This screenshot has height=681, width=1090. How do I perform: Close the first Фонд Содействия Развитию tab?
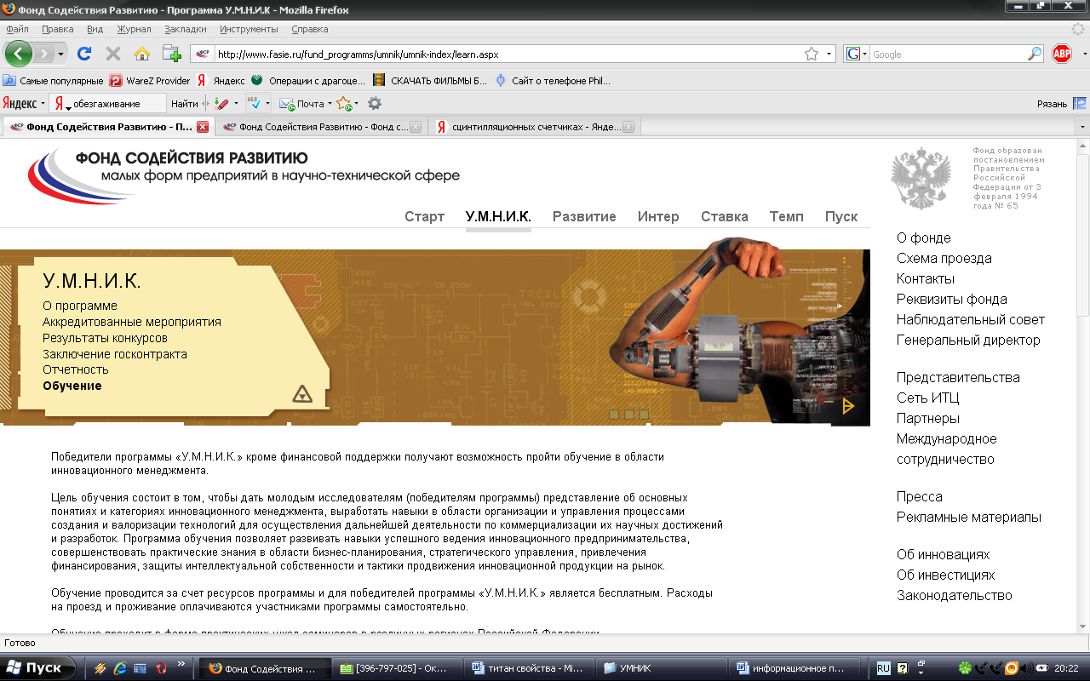203,127
